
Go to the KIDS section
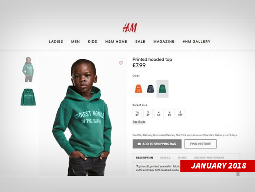tap(92, 41)
